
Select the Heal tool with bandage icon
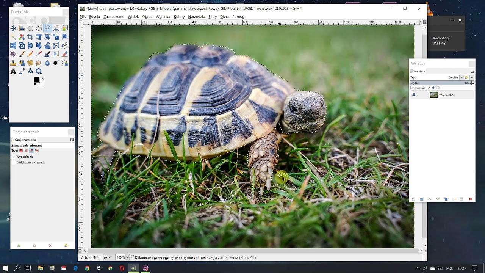point(30,63)
